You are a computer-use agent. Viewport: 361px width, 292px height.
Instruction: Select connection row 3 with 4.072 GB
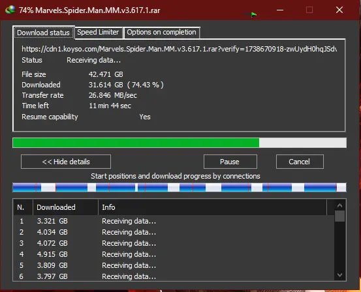(x=174, y=243)
